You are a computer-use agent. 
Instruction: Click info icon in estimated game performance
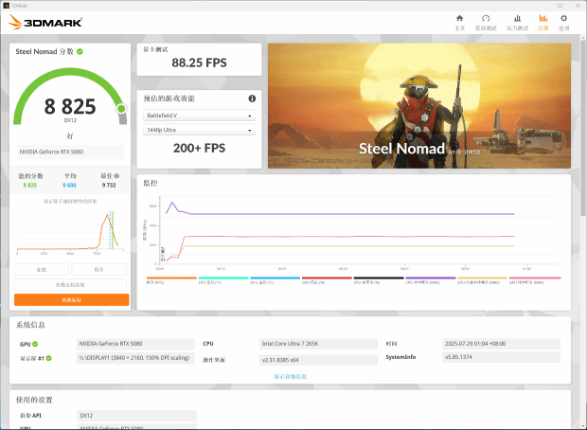pyautogui.click(x=252, y=99)
